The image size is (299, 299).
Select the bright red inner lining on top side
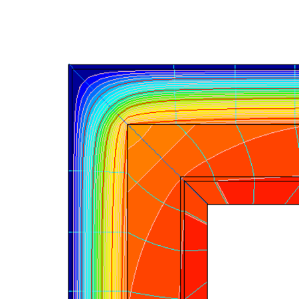[252, 192]
